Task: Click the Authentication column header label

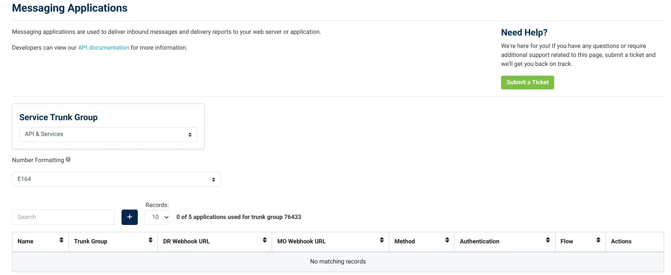Action: (479, 242)
